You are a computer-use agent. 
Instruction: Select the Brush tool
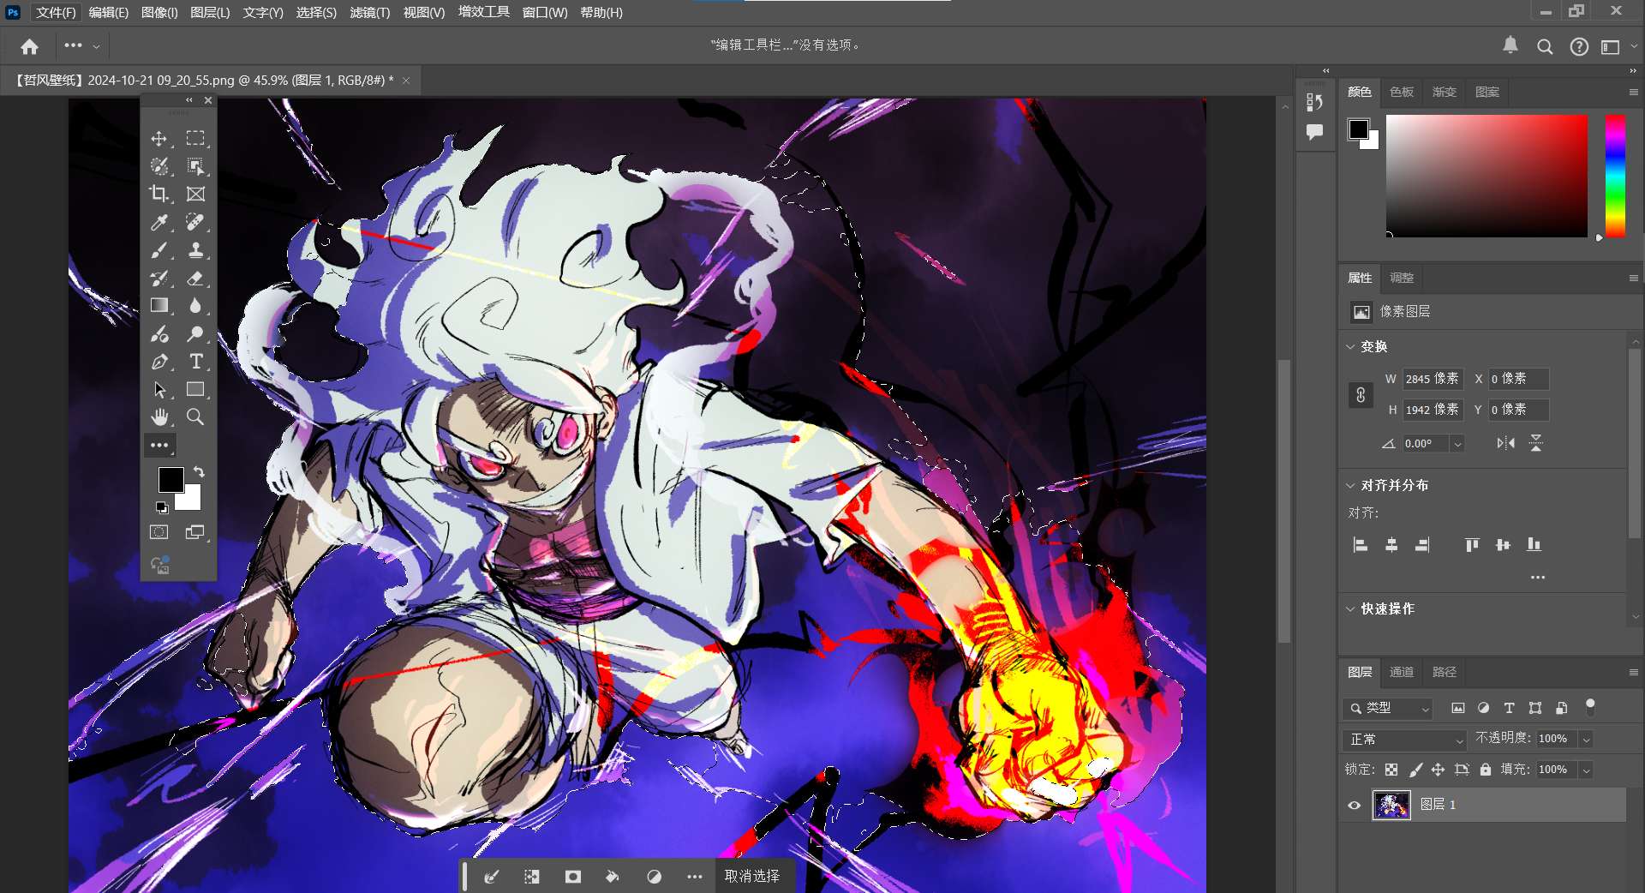159,250
